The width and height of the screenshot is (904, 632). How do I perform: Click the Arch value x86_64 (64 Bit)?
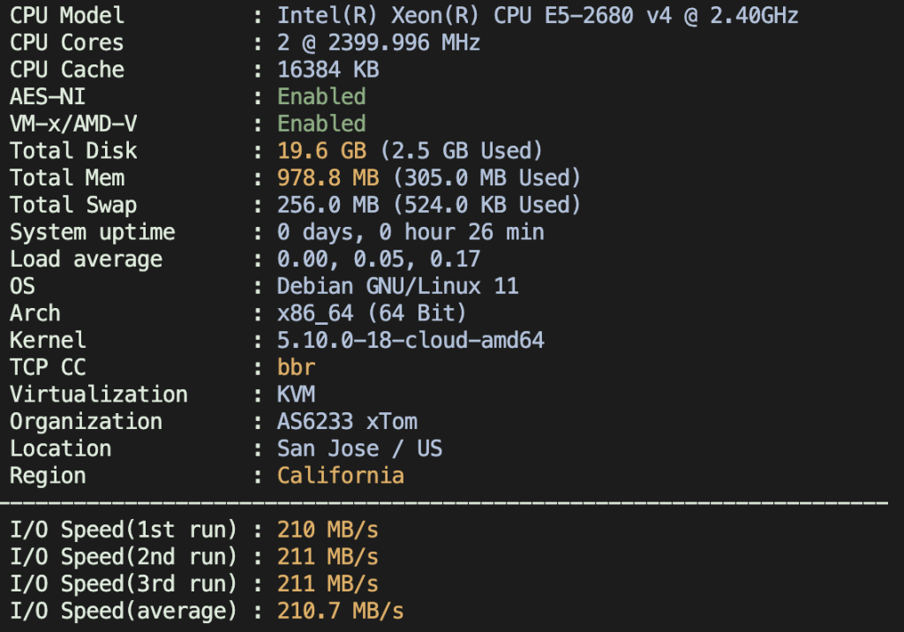click(372, 313)
